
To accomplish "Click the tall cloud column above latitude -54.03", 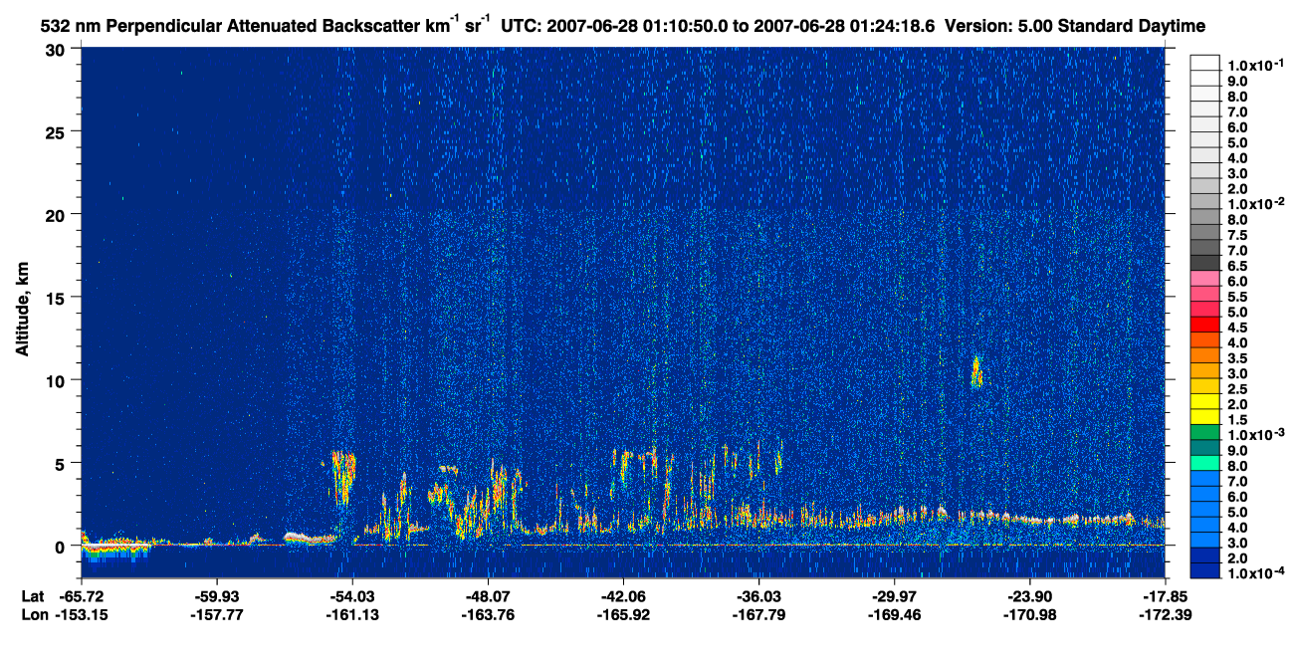I will point(343,478).
